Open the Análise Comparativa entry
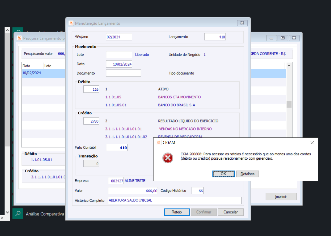 pos(45,214)
